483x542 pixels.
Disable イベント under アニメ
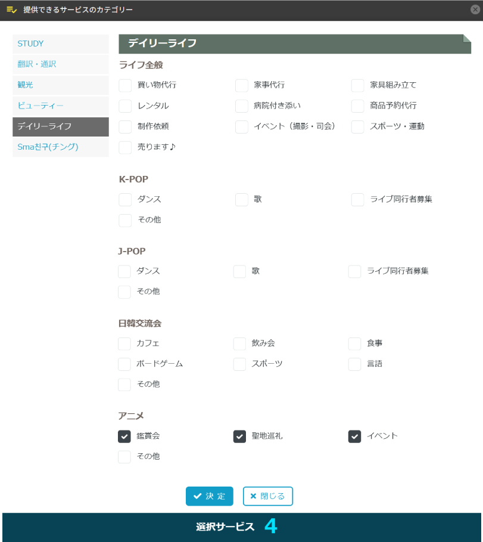[x=354, y=436]
